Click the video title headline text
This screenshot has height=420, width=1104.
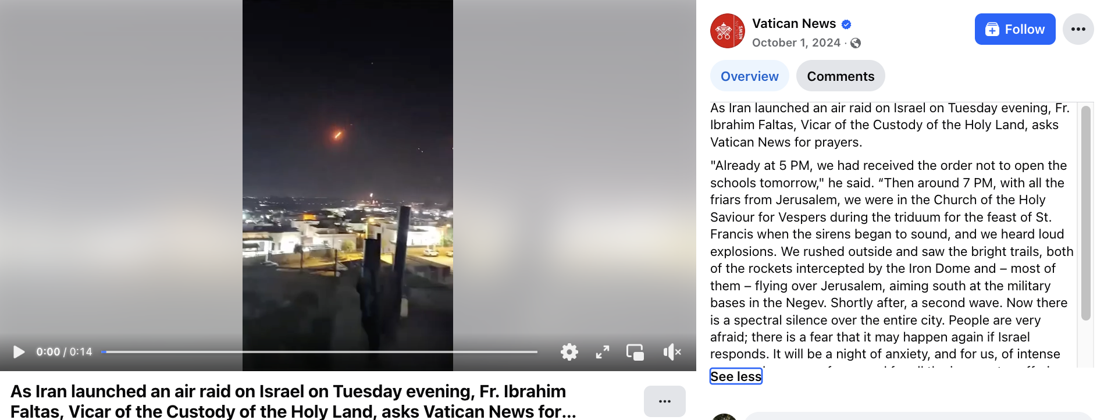tap(293, 401)
